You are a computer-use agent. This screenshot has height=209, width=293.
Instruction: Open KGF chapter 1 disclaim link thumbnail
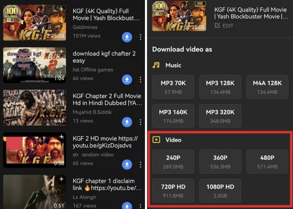click(x=35, y=192)
